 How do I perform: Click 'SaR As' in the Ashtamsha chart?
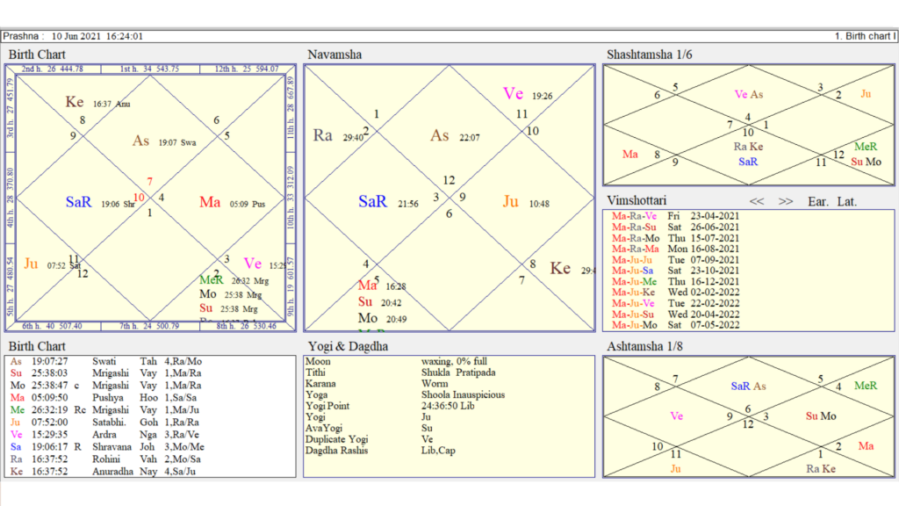pos(748,387)
